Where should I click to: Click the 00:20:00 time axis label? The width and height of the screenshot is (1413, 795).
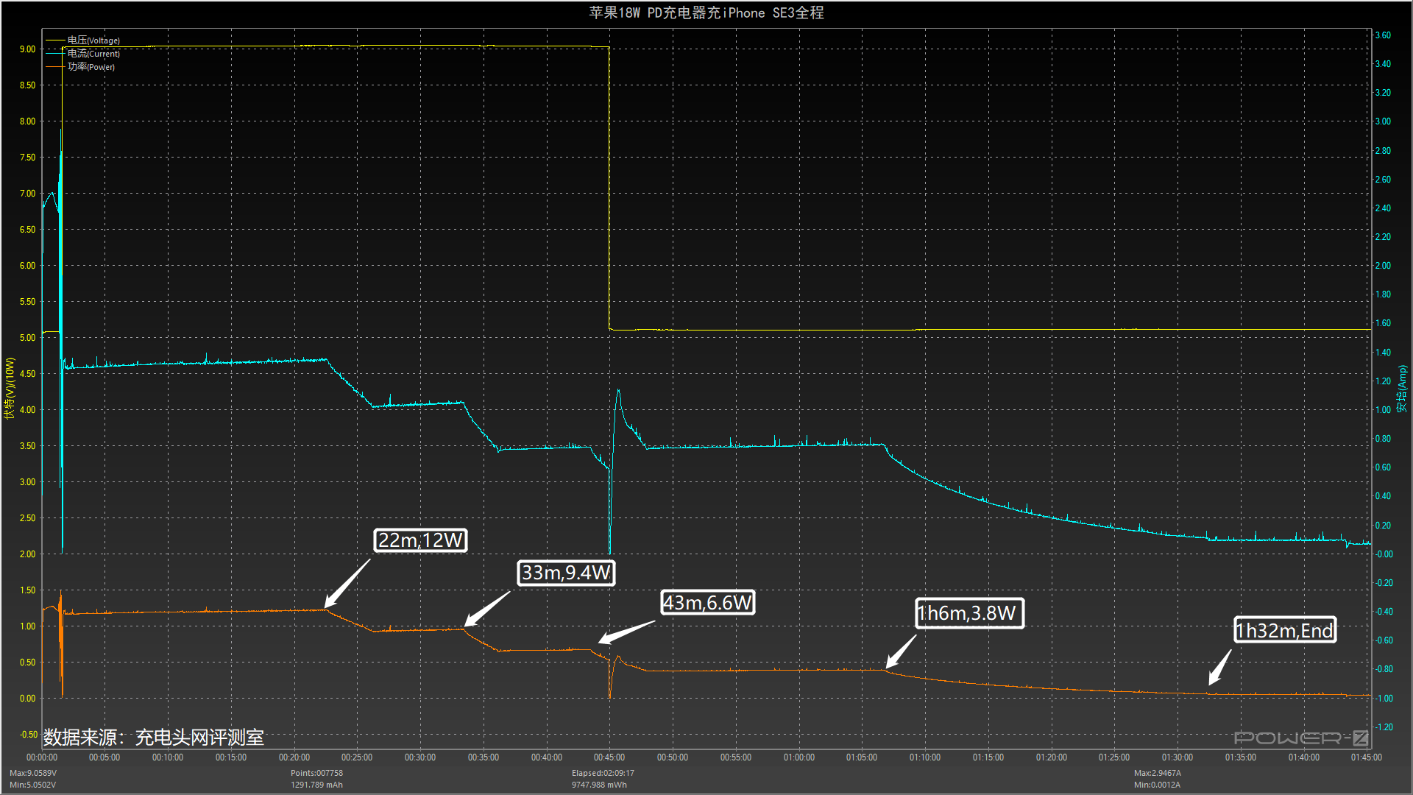(294, 757)
